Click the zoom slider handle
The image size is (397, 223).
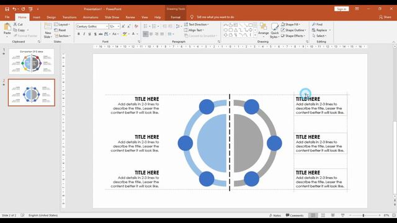pos(364,215)
